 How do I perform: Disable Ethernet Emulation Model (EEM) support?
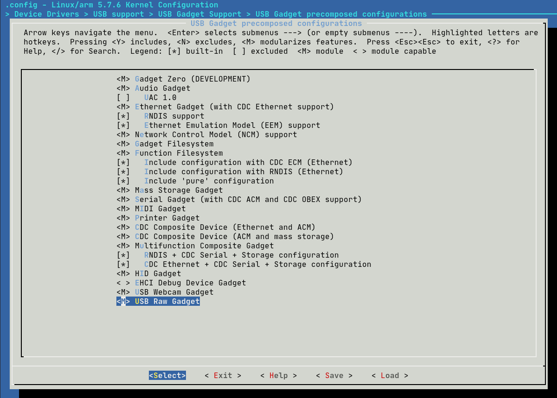coord(123,125)
